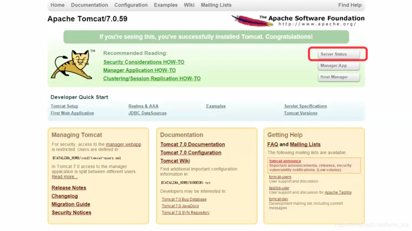Go to Configuration in top nav
Image resolution: width=412 pixels, height=231 pixels.
[x=131, y=5]
